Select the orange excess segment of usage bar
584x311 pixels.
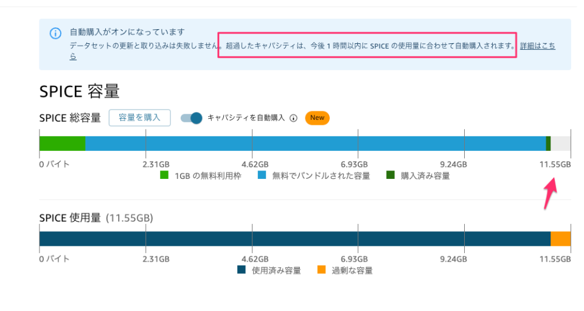click(560, 239)
